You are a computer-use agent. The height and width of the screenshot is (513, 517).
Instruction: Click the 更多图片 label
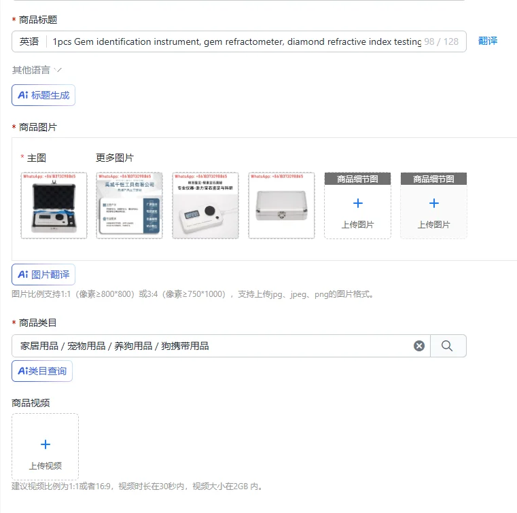(x=114, y=158)
